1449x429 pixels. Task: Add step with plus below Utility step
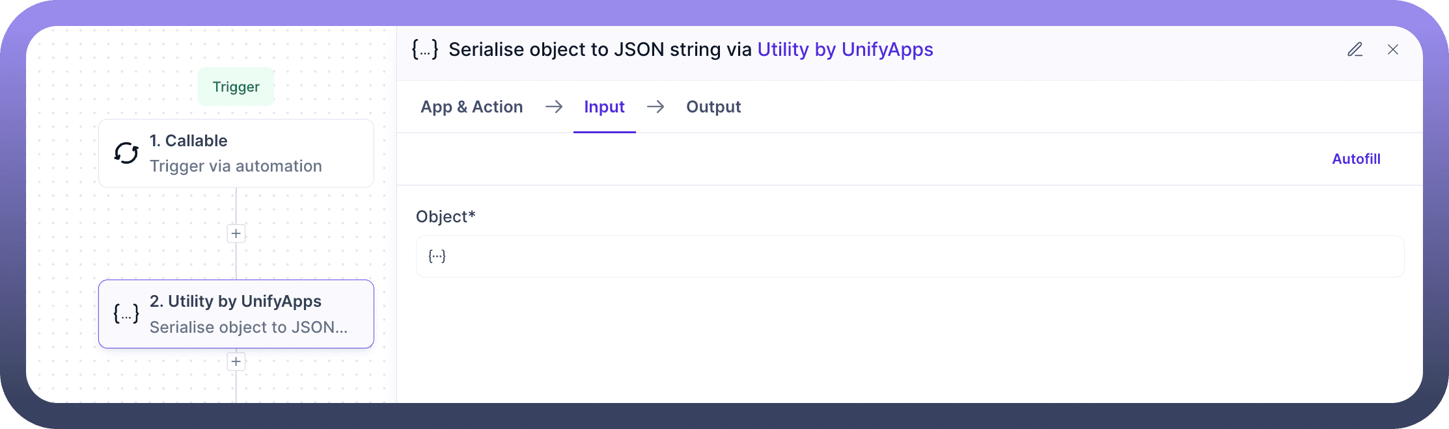click(236, 361)
